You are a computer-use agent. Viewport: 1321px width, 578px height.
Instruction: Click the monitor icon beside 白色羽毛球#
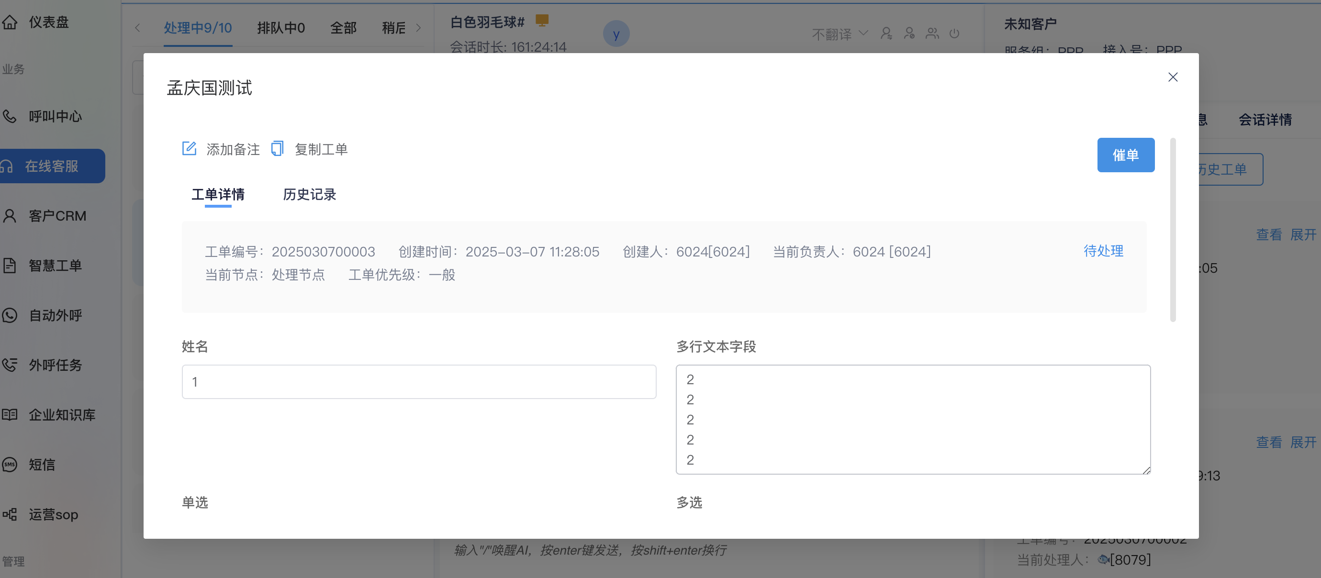(542, 20)
